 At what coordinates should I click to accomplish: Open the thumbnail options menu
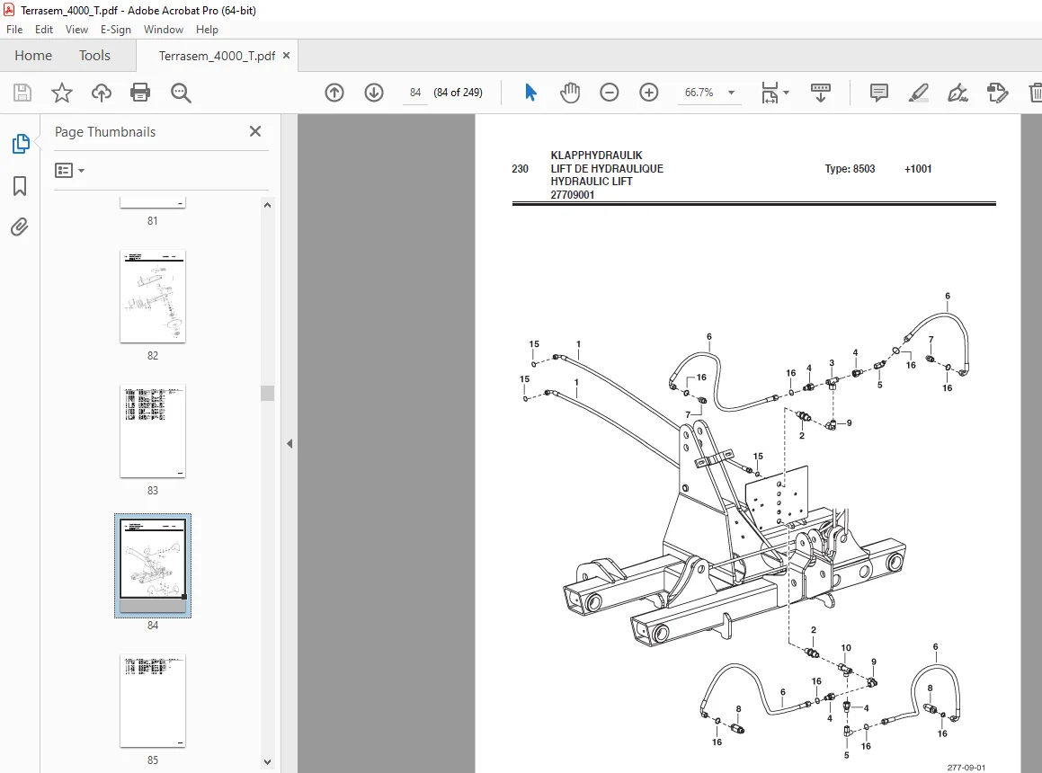69,171
